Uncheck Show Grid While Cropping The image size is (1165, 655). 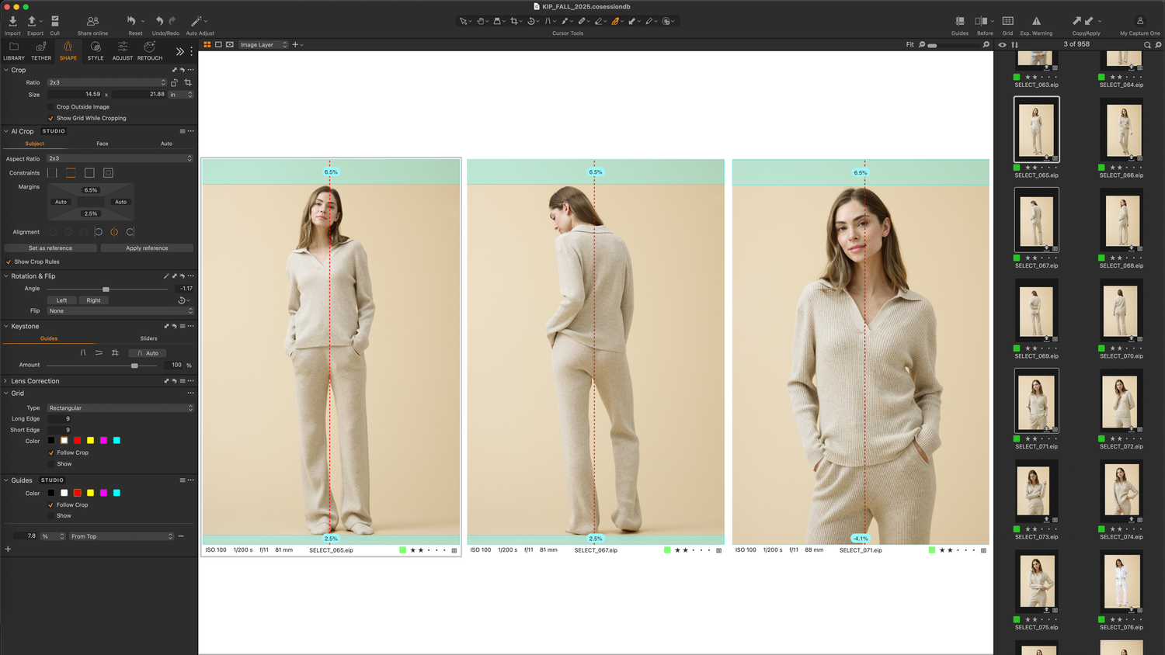coord(51,118)
